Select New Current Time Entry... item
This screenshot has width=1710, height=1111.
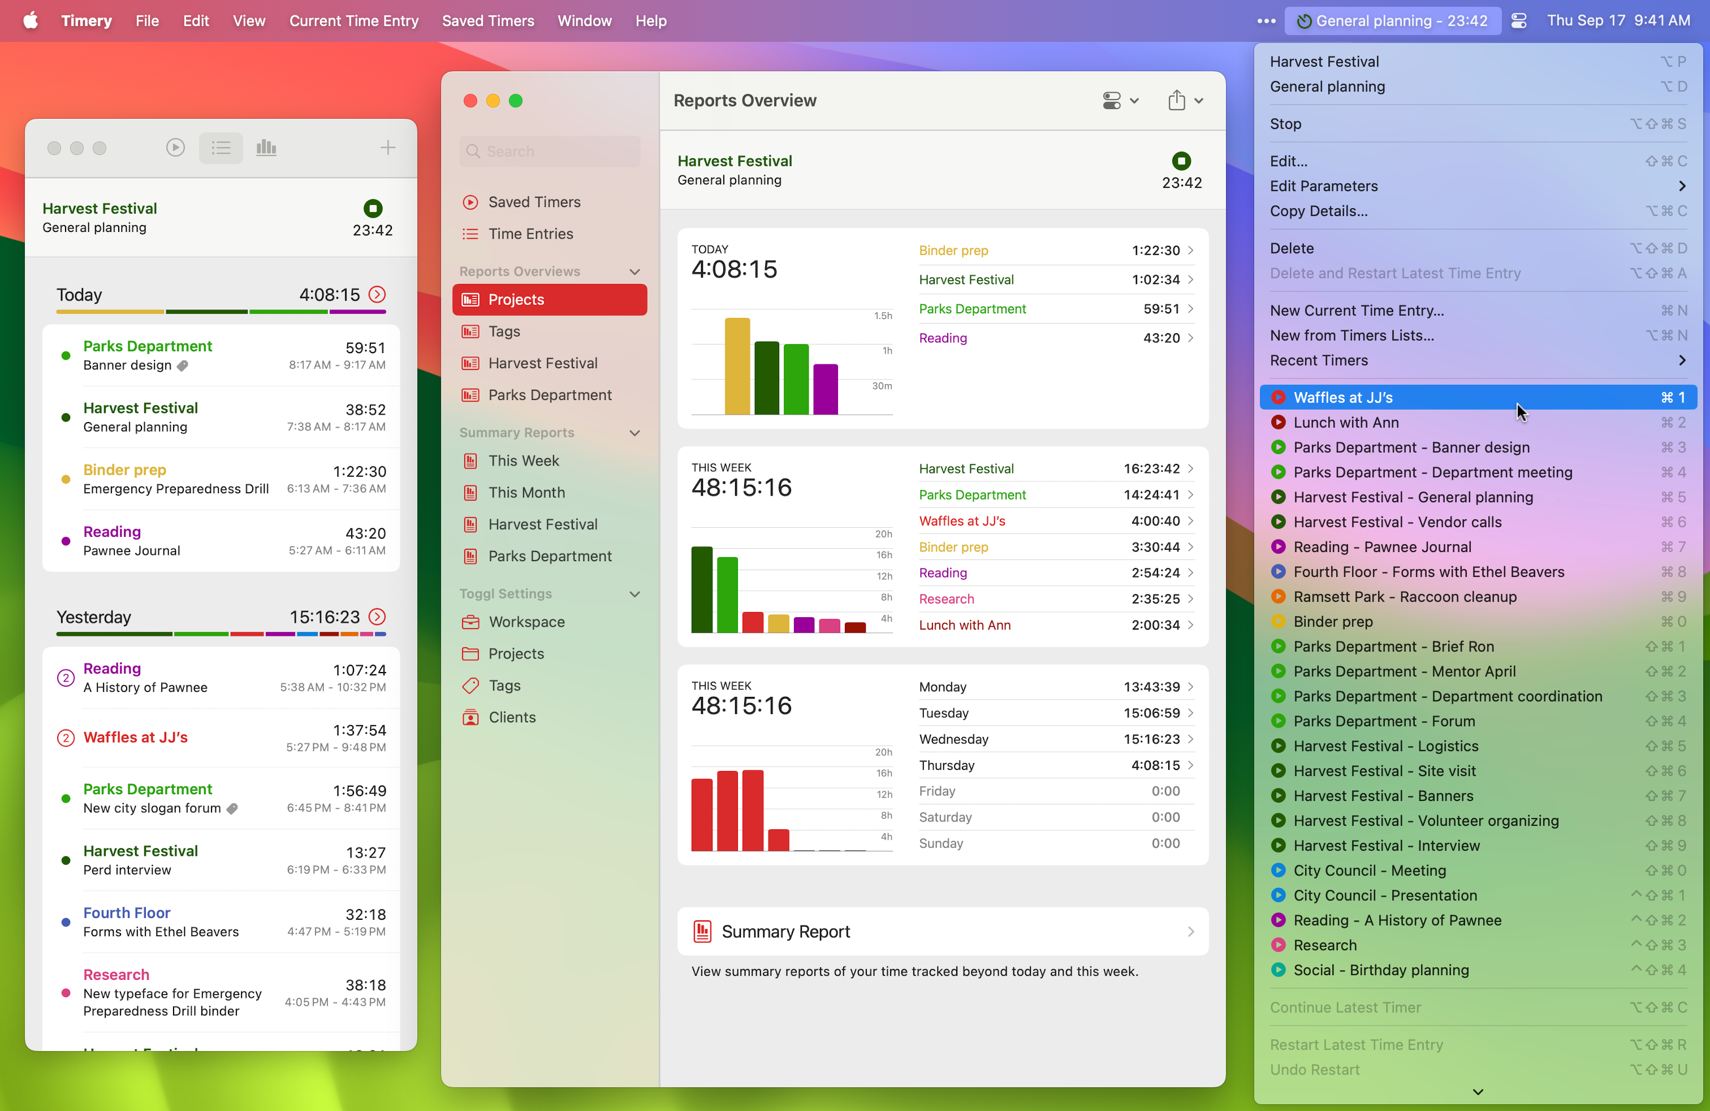click(1478, 311)
